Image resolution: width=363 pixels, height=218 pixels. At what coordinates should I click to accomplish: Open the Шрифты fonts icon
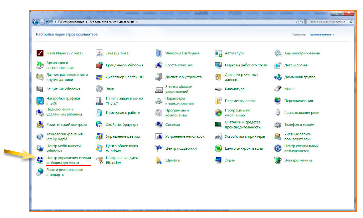159,161
